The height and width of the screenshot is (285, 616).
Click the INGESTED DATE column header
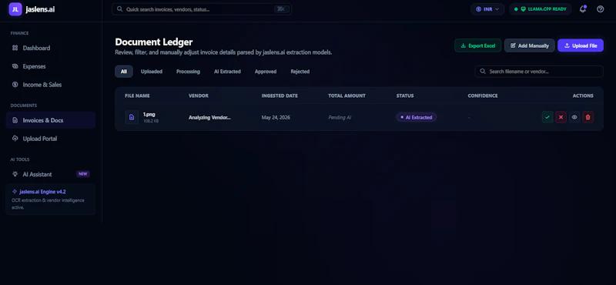point(280,96)
